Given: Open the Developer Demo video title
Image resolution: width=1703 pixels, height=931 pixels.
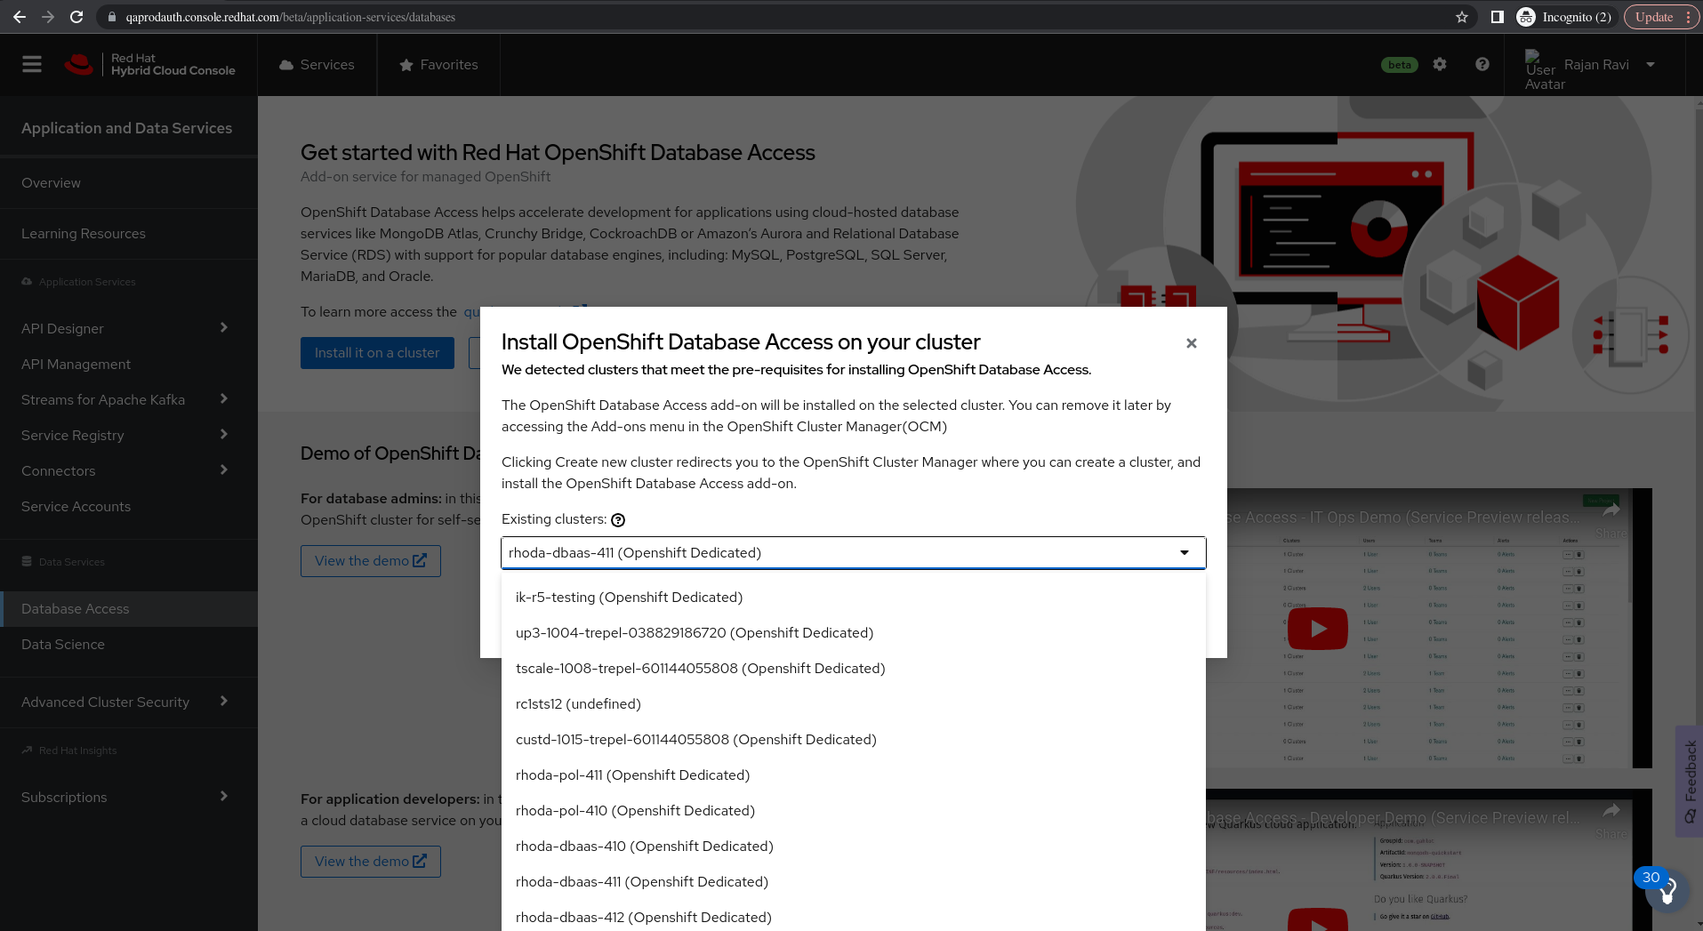Looking at the screenshot, I should click(x=1394, y=818).
